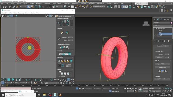The height and width of the screenshot is (97, 173).
Task: Select the Rotate tool in Edit UVWs
Action: [5, 16]
